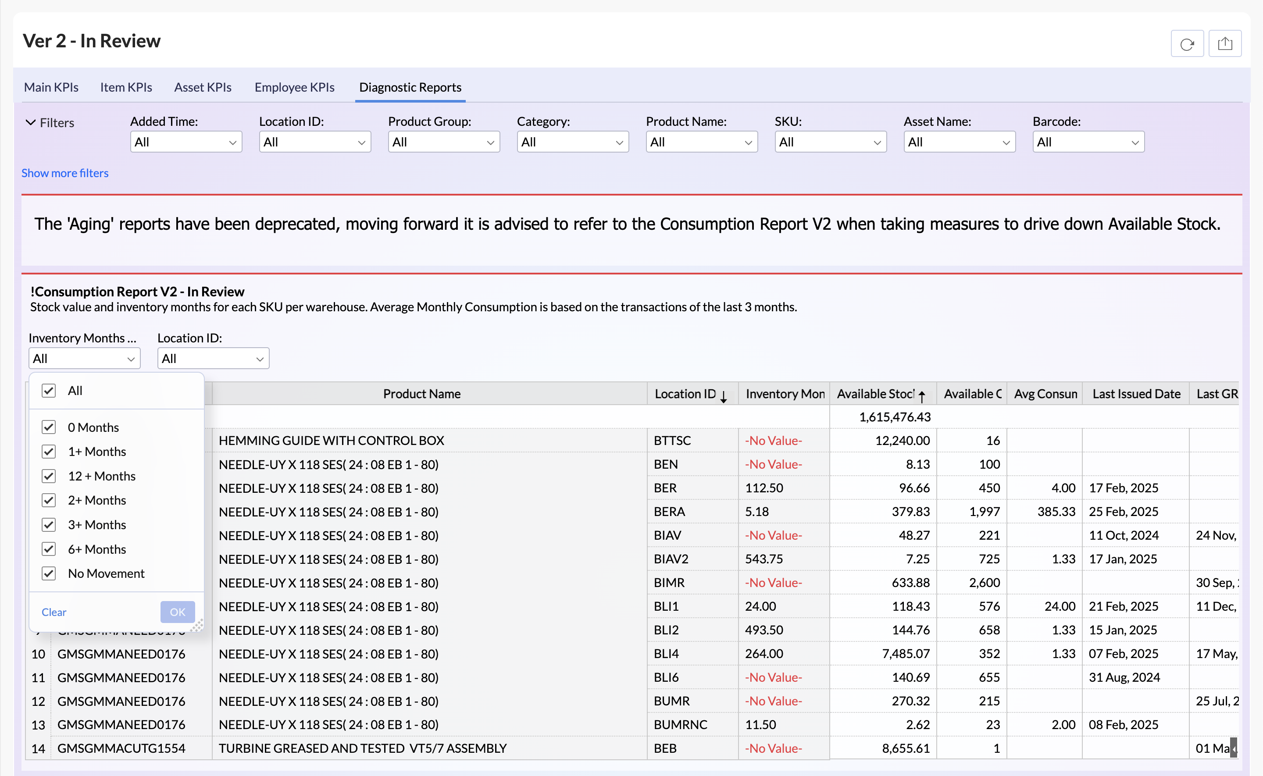Open the Barcode filter dropdown
The width and height of the screenshot is (1263, 776).
(1088, 142)
